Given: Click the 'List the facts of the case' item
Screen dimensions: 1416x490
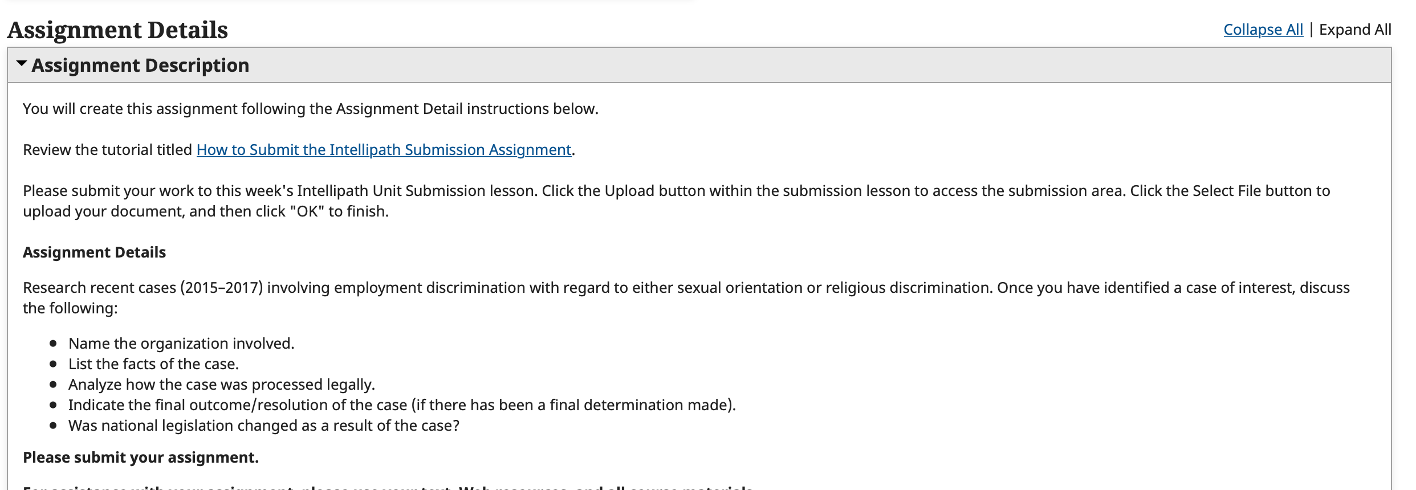Looking at the screenshot, I should (153, 364).
